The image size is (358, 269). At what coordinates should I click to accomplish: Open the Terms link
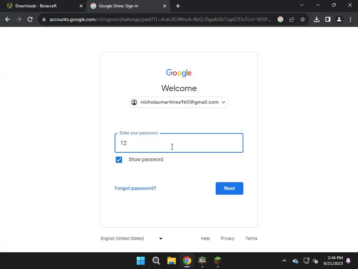tap(251, 238)
